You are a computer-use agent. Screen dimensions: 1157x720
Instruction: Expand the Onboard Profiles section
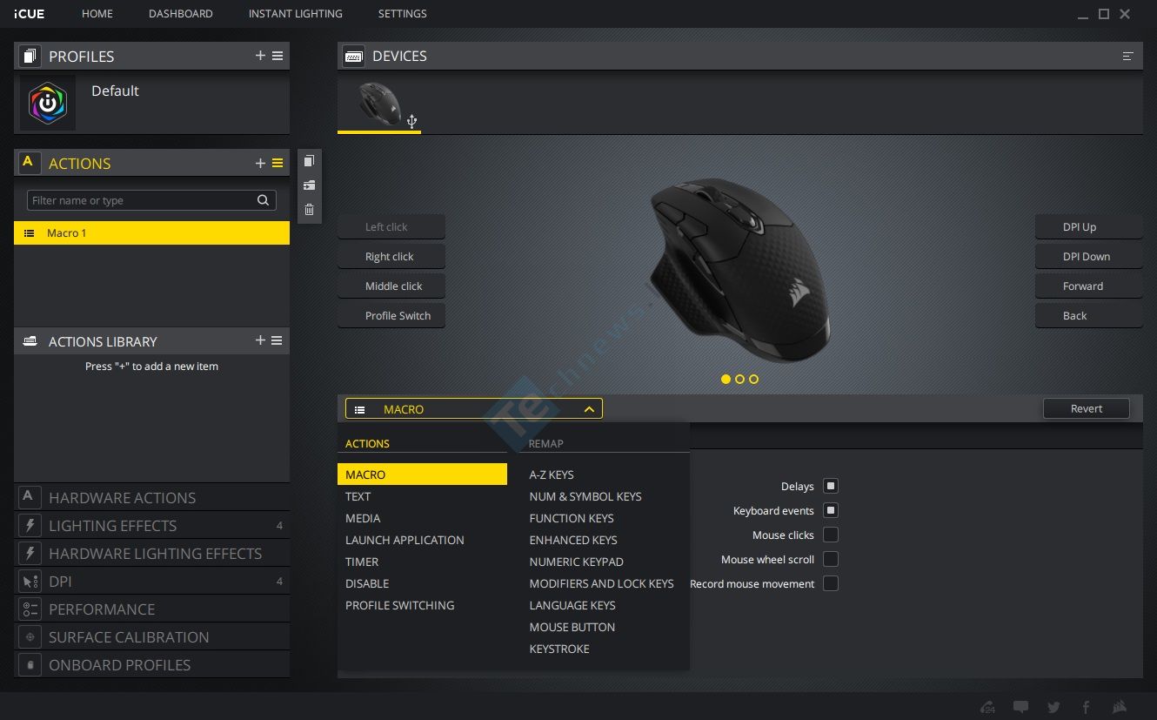click(x=152, y=665)
